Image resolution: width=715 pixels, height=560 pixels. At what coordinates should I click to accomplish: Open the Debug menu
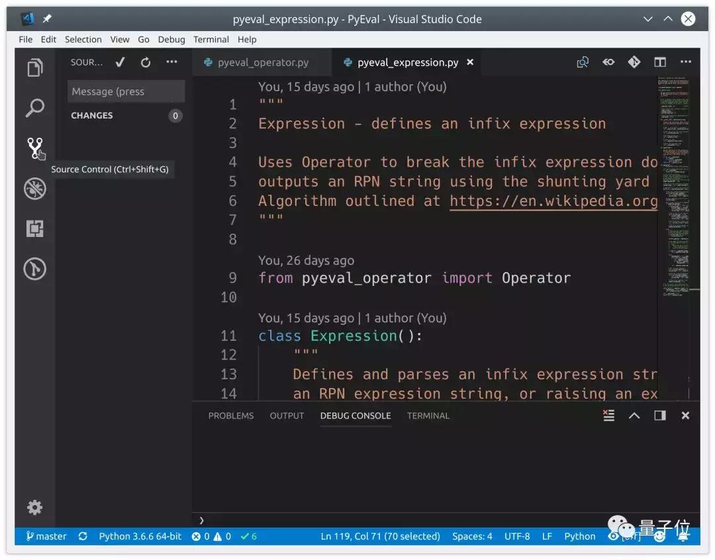[x=171, y=39]
